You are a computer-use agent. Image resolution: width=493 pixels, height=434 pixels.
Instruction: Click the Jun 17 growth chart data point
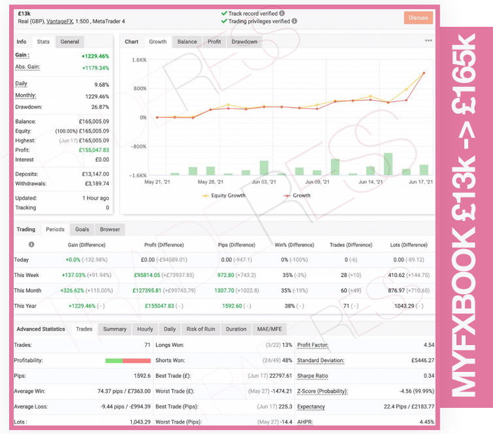pyautogui.click(x=424, y=73)
